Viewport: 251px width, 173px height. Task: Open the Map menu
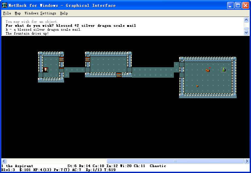(18, 13)
